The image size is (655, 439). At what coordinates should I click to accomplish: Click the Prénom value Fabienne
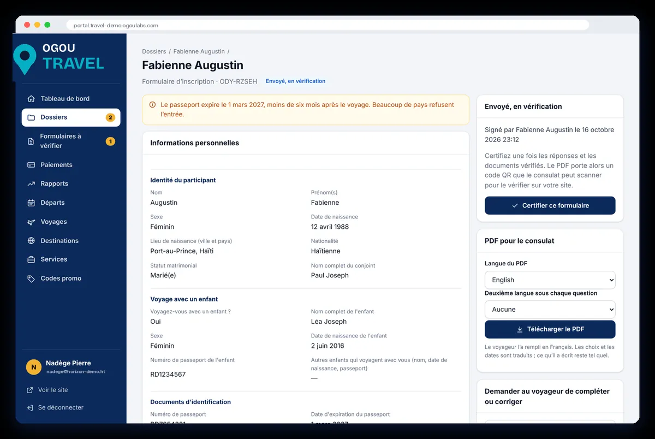(x=325, y=203)
